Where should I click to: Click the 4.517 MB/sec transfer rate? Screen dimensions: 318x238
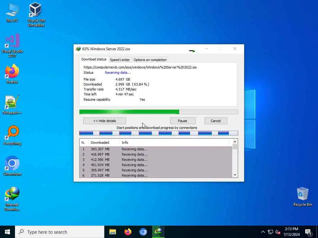(x=126, y=89)
